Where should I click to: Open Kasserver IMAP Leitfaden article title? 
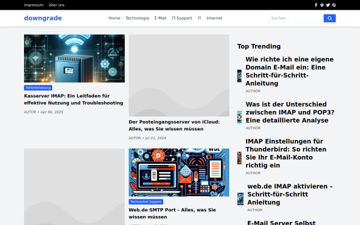point(73,100)
